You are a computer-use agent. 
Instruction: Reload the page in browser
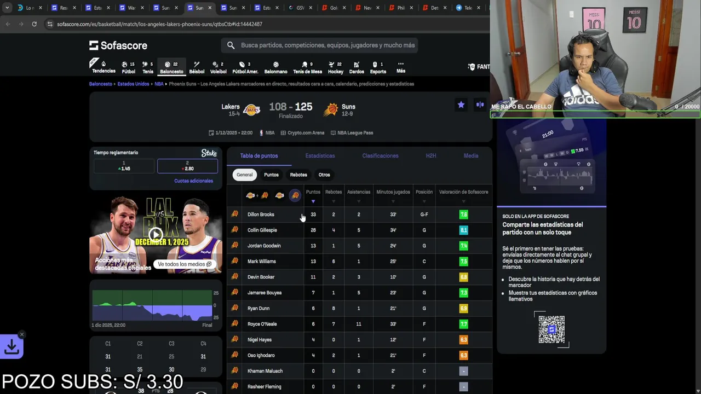click(34, 24)
